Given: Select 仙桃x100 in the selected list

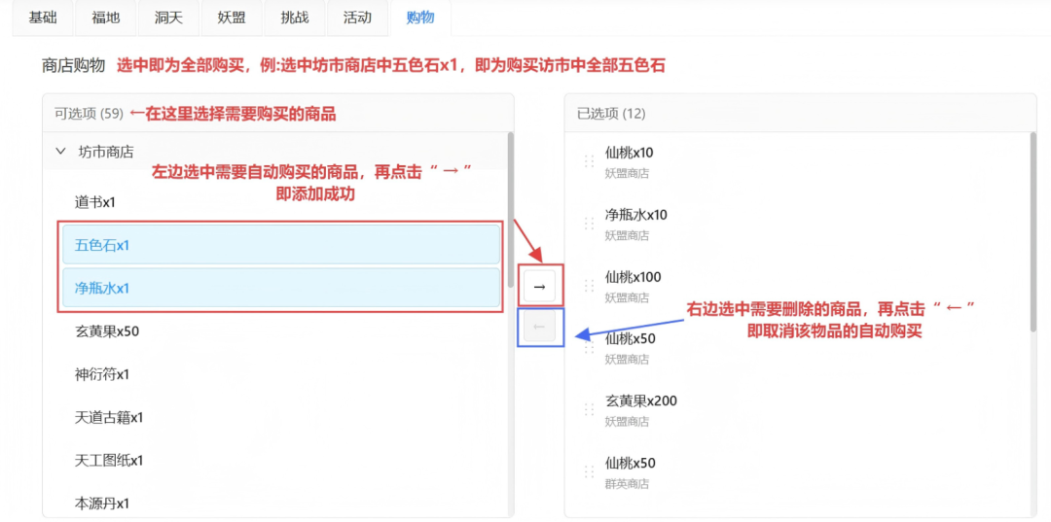Looking at the screenshot, I should [x=633, y=277].
